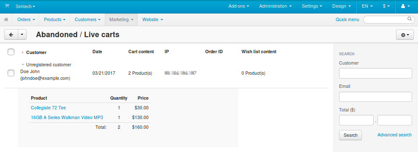Click the 2 Product(s) cart content cell
The image size is (418, 152).
(x=140, y=73)
